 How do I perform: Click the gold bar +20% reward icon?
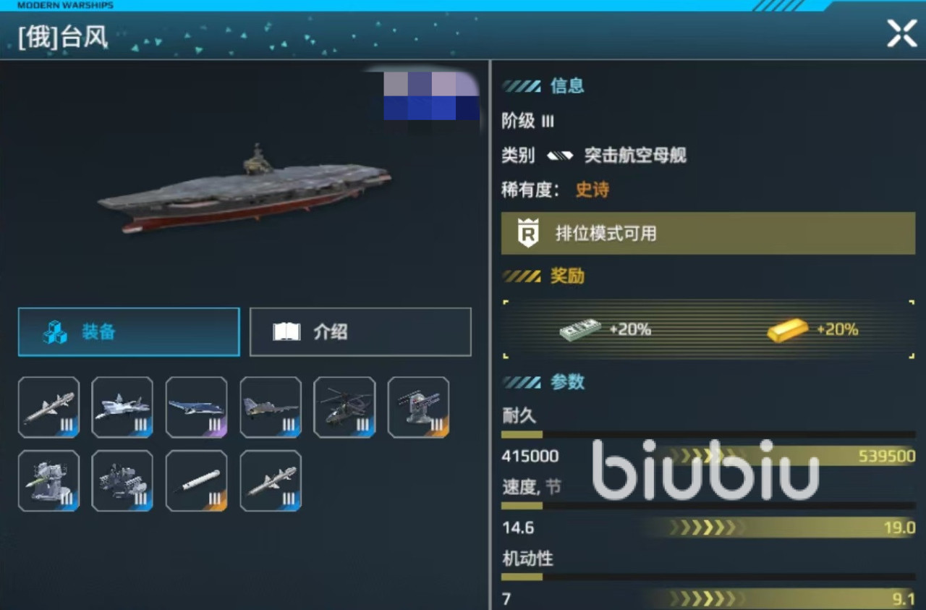[x=788, y=330]
